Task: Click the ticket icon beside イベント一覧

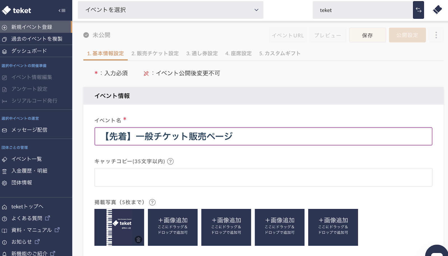Action: pyautogui.click(x=4, y=159)
